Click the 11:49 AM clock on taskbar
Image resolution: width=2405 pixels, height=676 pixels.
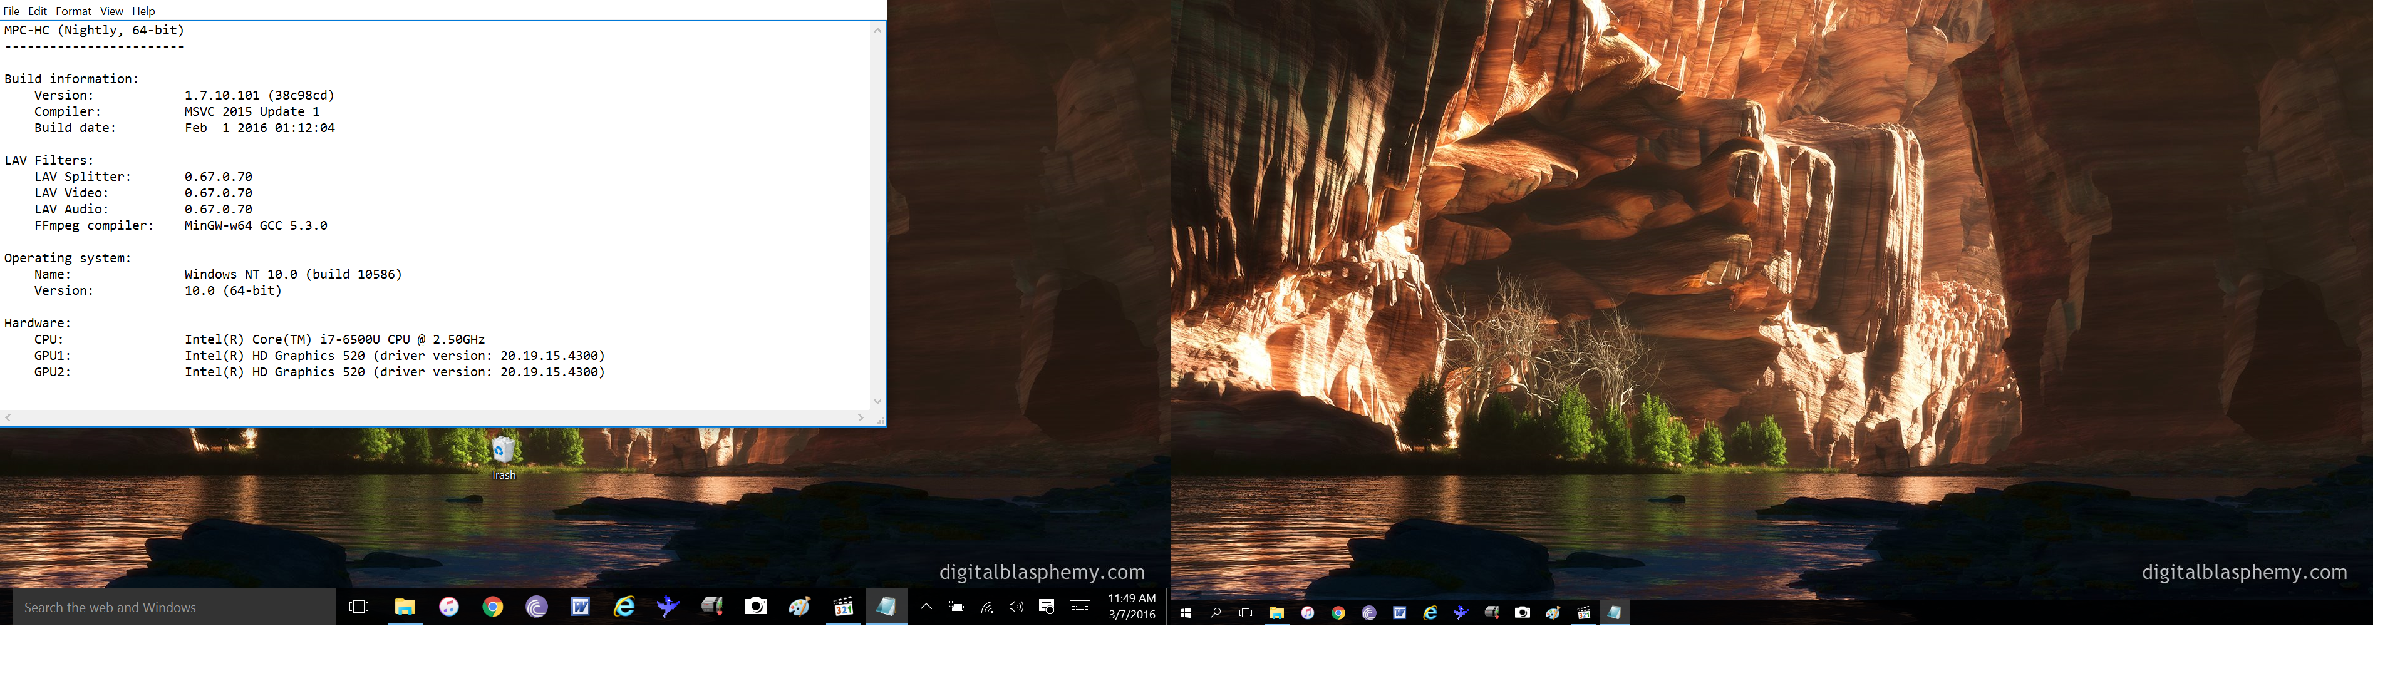coord(1132,606)
